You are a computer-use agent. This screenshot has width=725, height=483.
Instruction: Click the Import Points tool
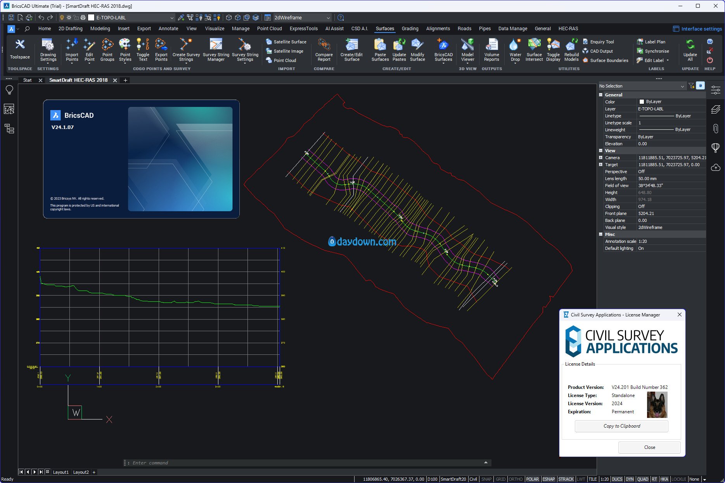(x=72, y=50)
